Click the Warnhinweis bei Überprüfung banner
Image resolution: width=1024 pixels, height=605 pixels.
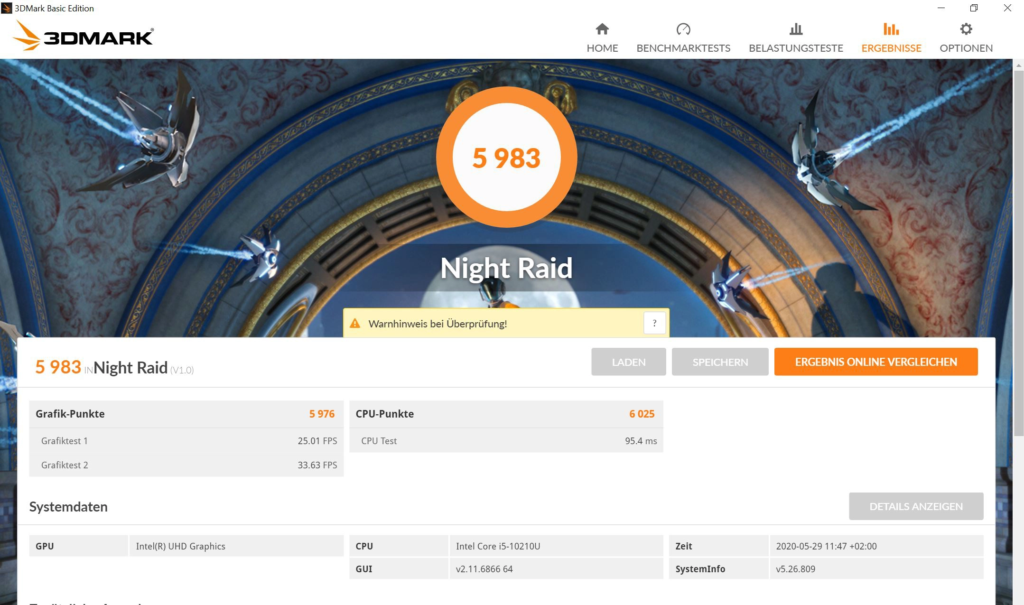[506, 323]
